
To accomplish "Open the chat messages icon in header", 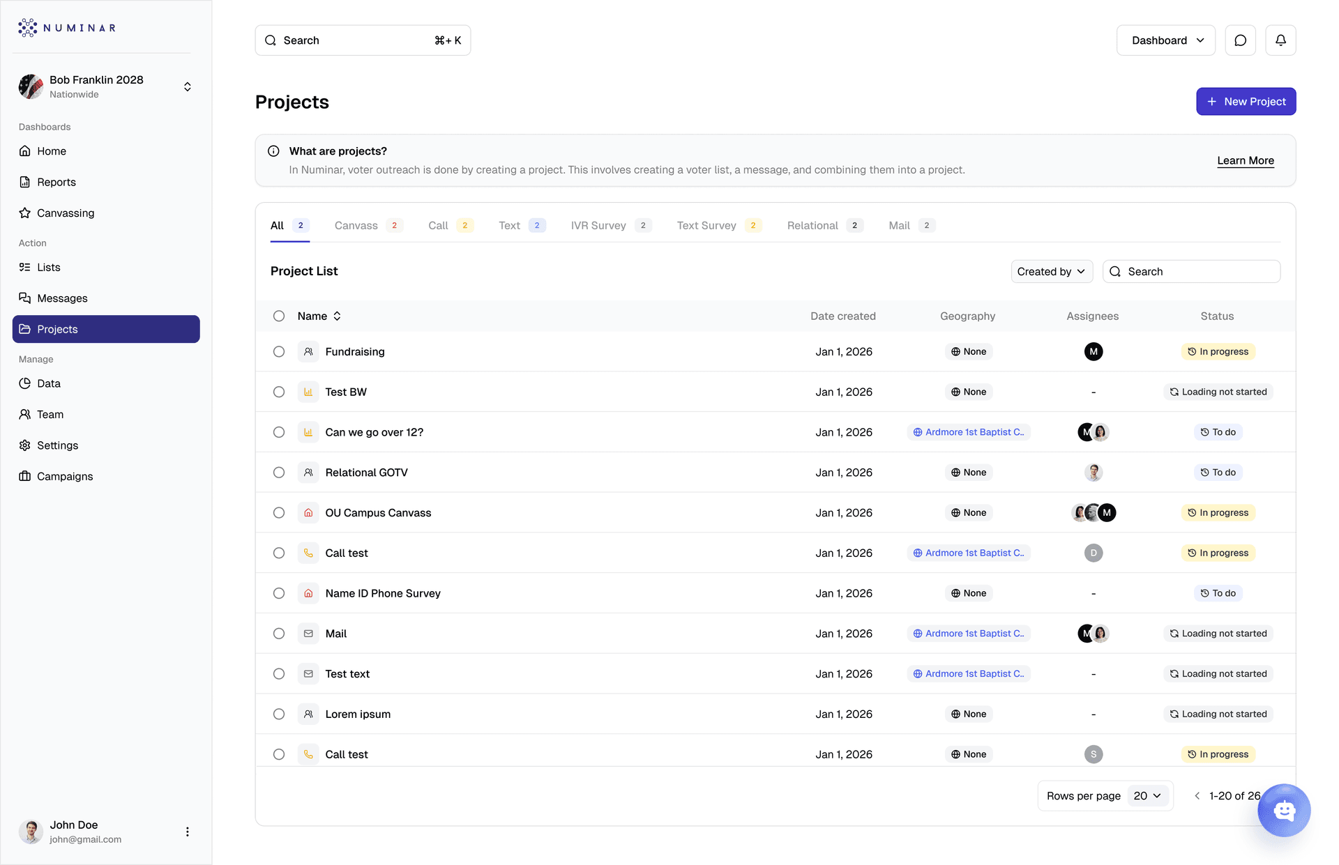I will (x=1240, y=40).
